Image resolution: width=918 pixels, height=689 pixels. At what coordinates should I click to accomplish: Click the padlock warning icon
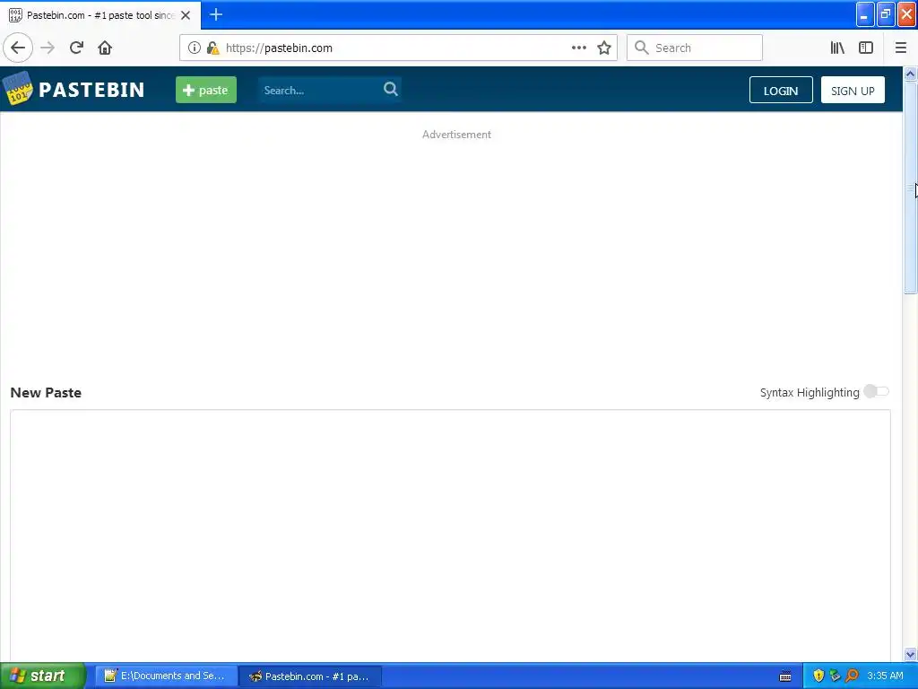pyautogui.click(x=212, y=48)
